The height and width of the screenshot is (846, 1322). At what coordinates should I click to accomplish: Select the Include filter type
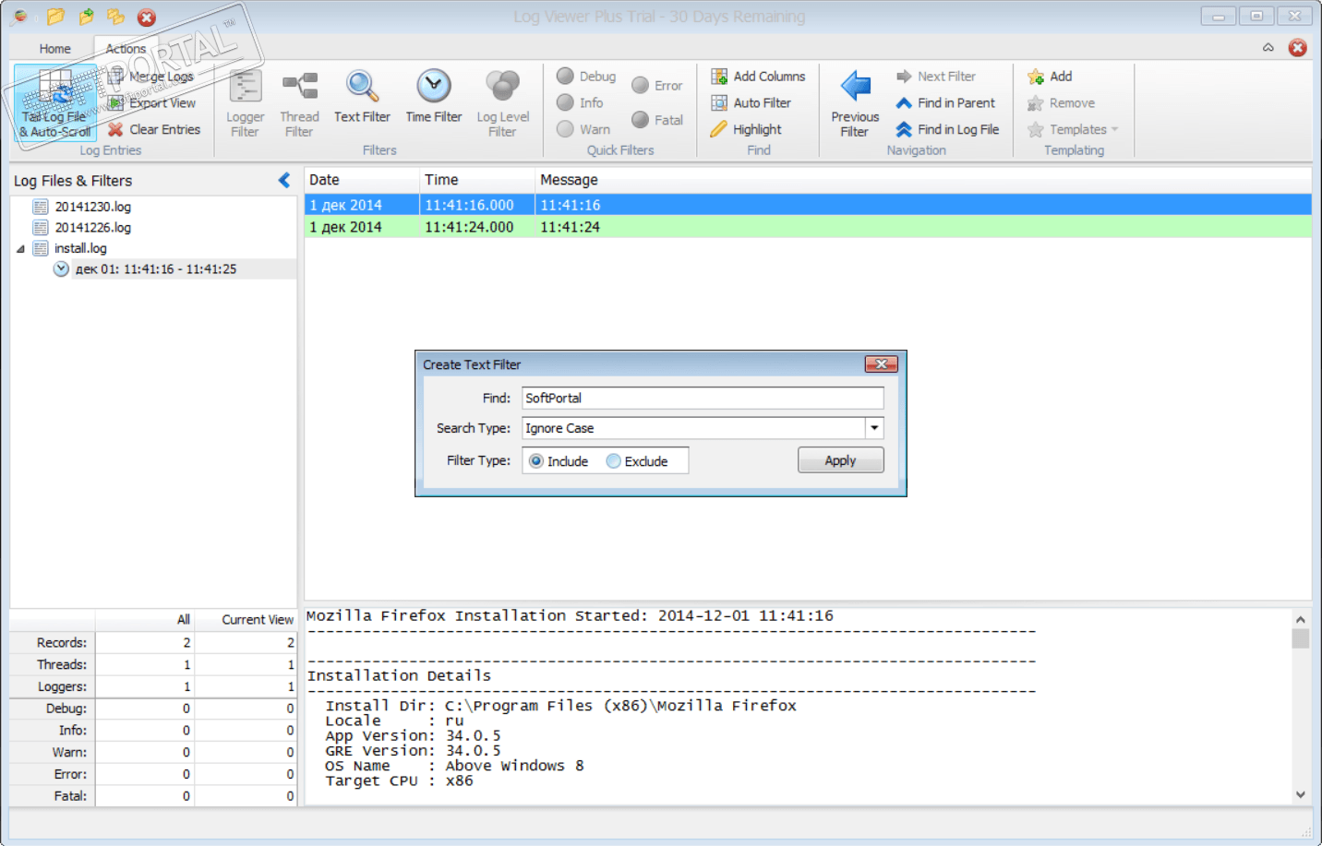point(558,461)
